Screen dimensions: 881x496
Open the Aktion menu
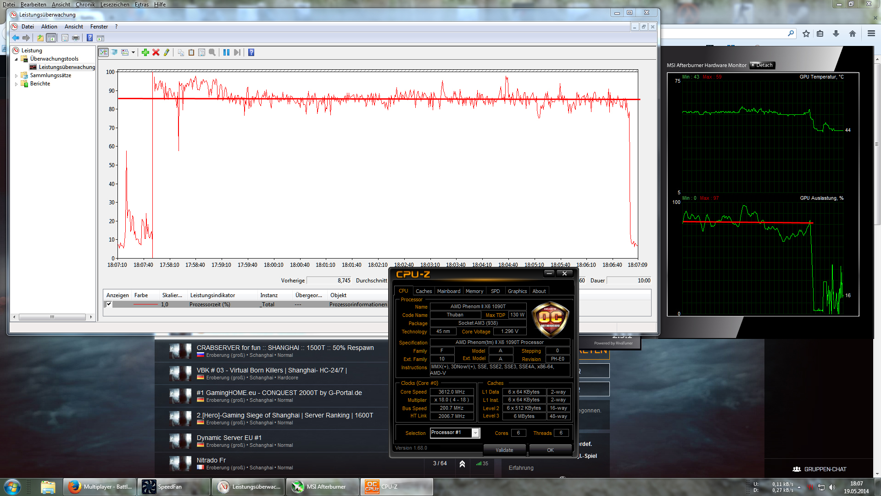coord(49,27)
